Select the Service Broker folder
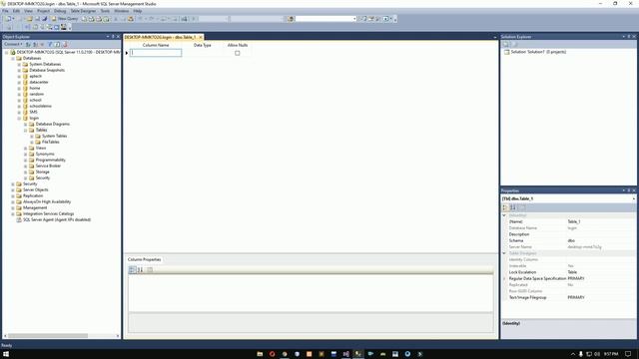This screenshot has width=639, height=359. point(48,166)
